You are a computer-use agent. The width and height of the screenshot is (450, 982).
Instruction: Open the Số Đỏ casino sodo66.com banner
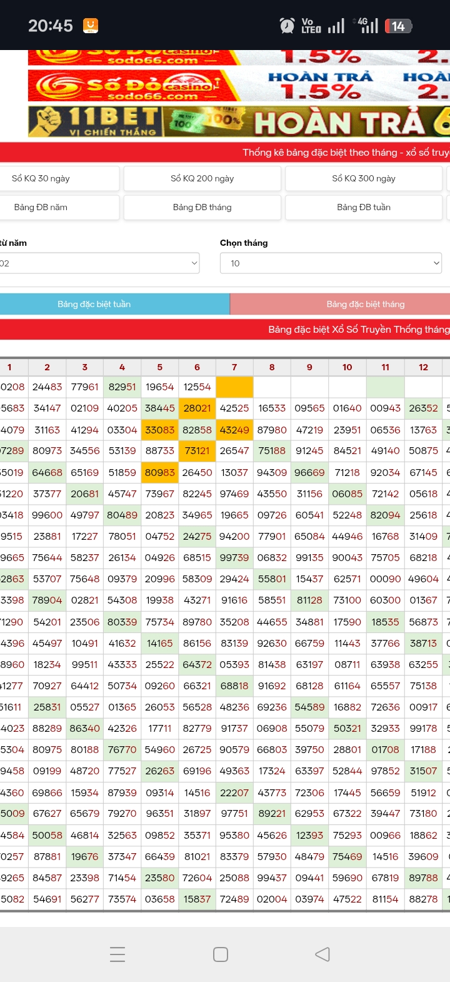(239, 85)
